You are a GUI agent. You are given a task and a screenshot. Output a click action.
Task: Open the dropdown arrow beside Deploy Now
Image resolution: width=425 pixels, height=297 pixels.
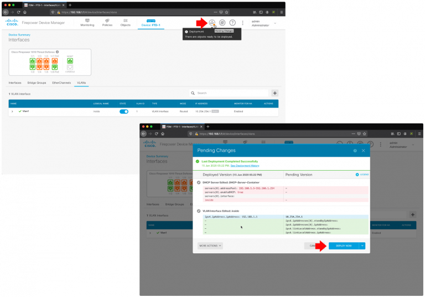pos(362,245)
